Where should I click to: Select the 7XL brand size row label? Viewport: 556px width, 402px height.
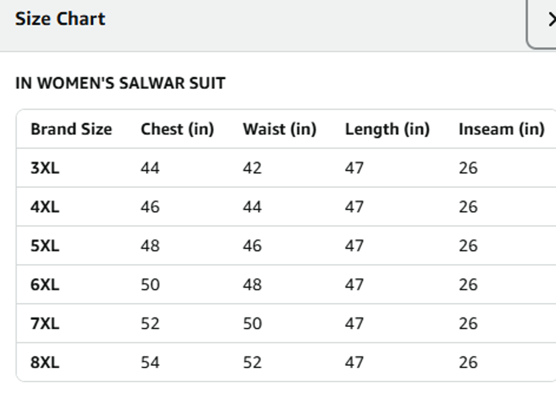coord(45,324)
